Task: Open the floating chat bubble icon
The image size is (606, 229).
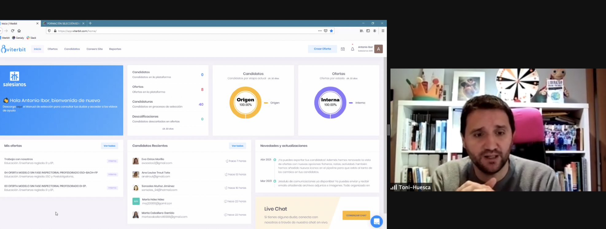Action: (376, 221)
